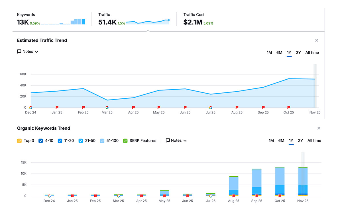Viewport: 338px width, 217px height.
Task: Click the Google update icon under Dec 24
Action: coord(31,108)
